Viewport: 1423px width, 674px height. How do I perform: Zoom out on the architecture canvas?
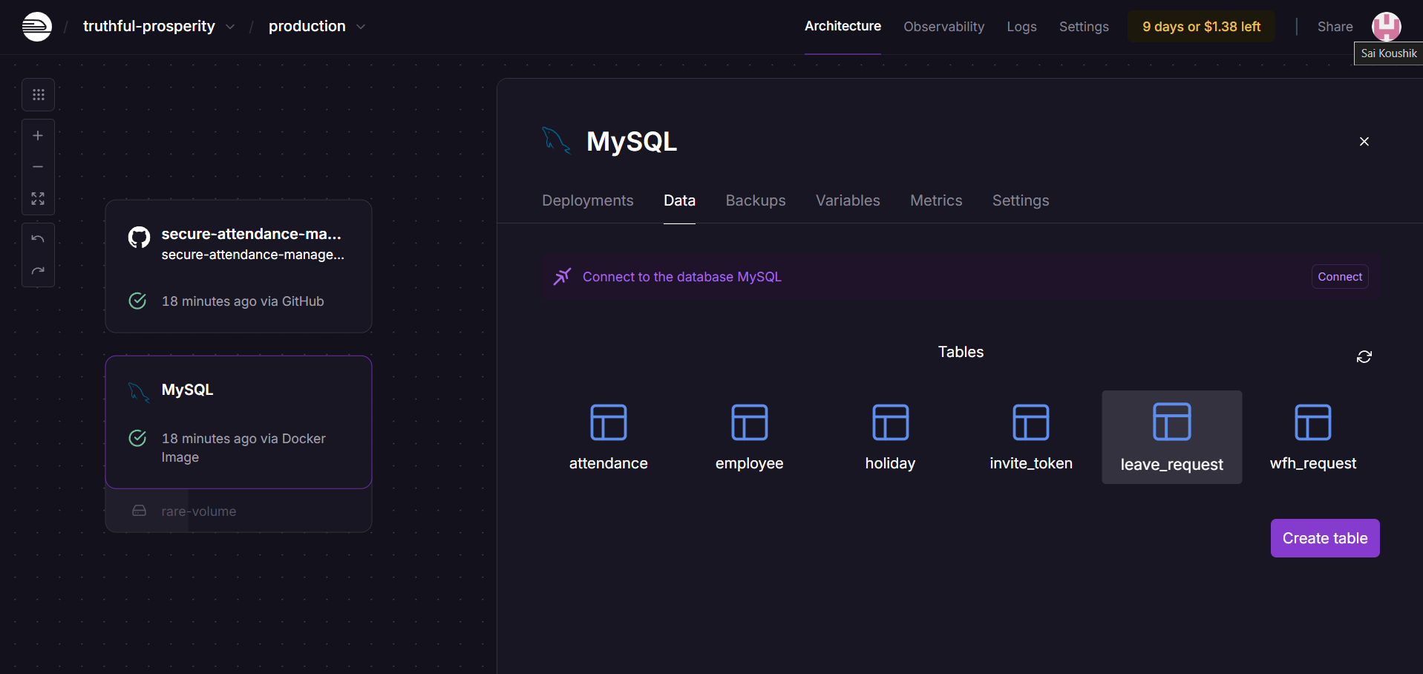pos(38,167)
